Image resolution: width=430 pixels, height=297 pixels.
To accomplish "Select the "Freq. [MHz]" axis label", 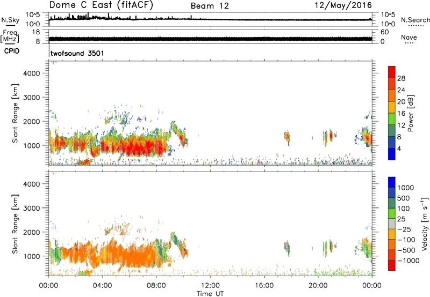I will [11, 36].
